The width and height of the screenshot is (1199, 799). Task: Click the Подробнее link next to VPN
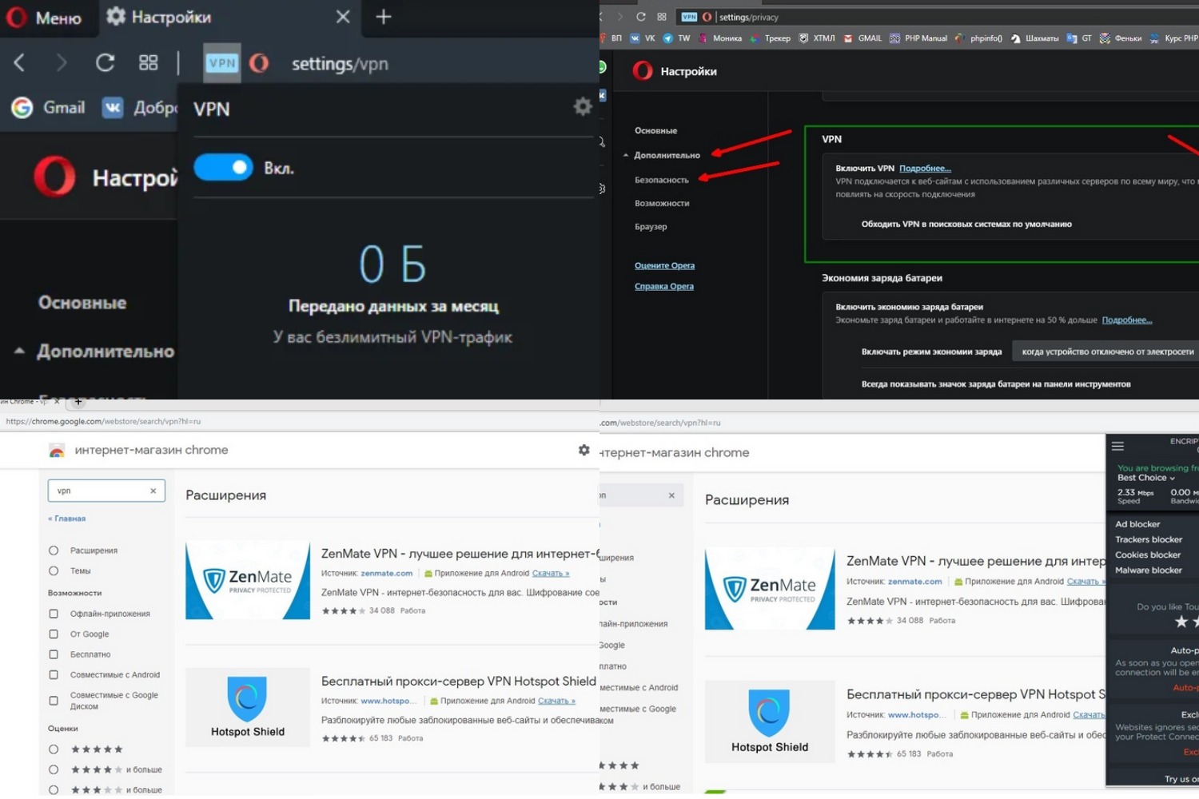pyautogui.click(x=925, y=169)
